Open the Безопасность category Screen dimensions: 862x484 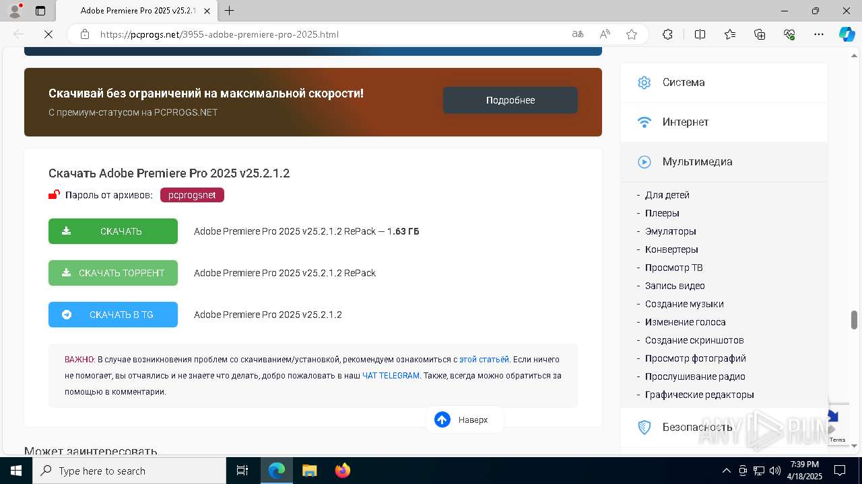tap(724, 427)
